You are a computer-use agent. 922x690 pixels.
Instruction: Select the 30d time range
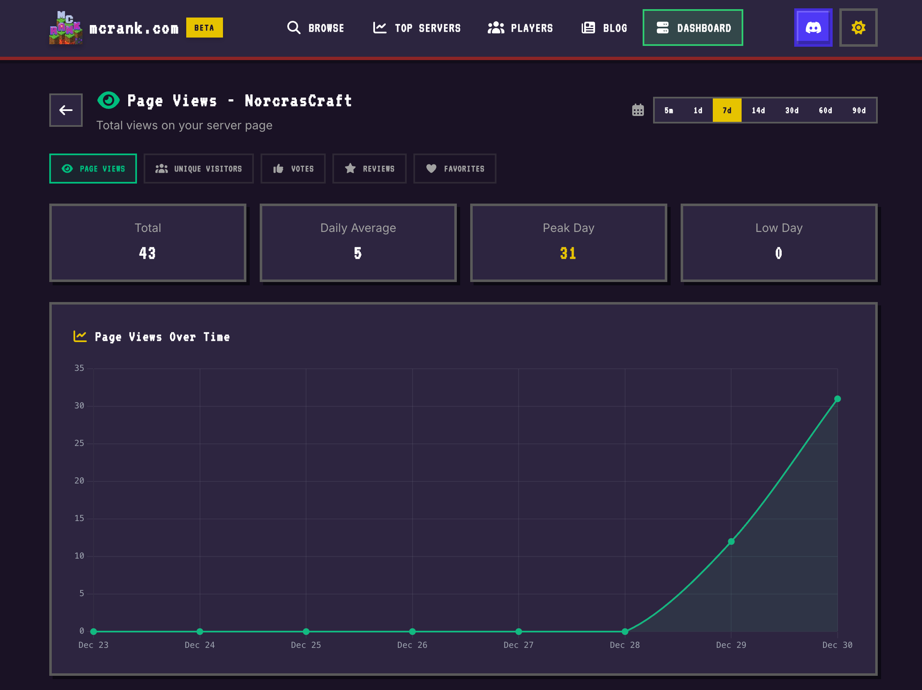pyautogui.click(x=792, y=110)
